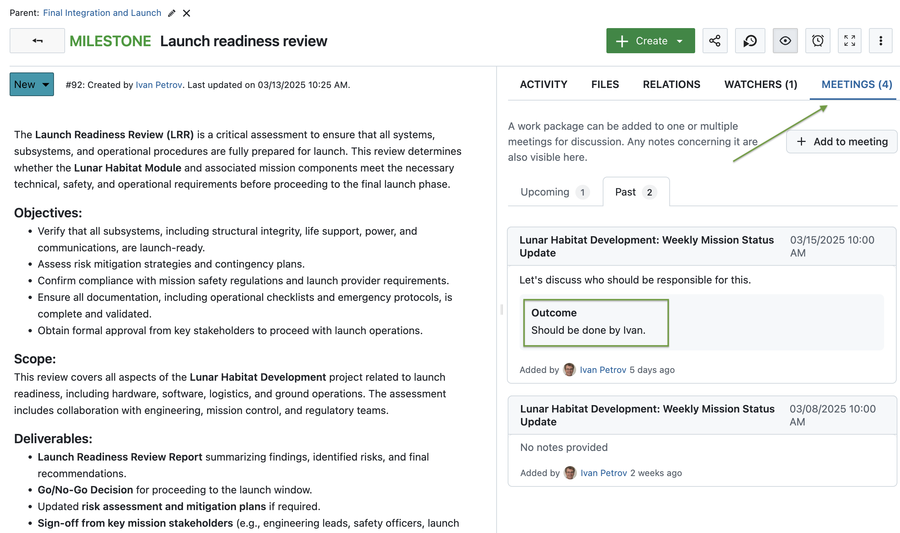Open the New status dropdown
900x533 pixels.
32,84
